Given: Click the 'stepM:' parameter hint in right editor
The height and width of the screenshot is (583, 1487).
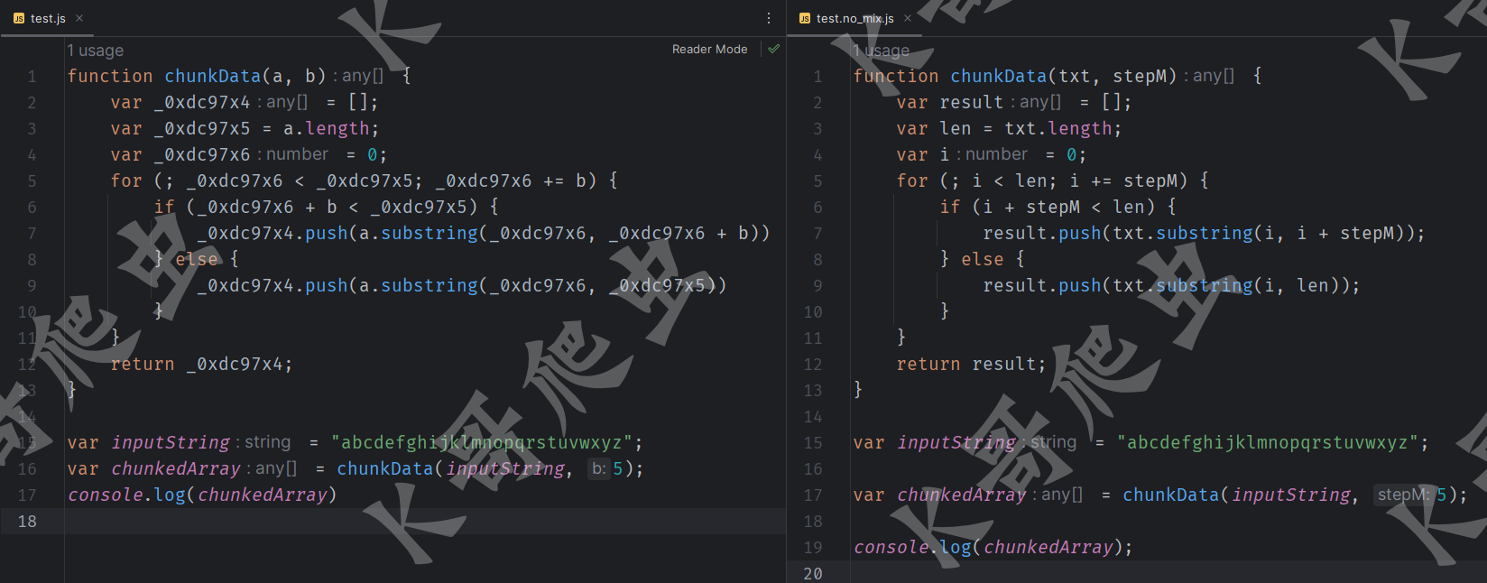Looking at the screenshot, I should click(1404, 495).
